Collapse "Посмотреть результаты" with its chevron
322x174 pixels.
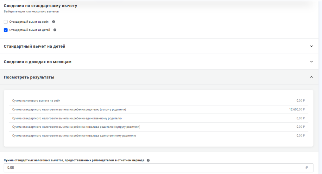[311, 77]
